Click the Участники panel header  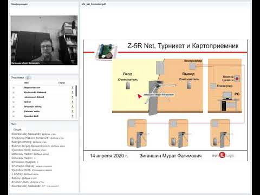pyautogui.click(x=17, y=77)
